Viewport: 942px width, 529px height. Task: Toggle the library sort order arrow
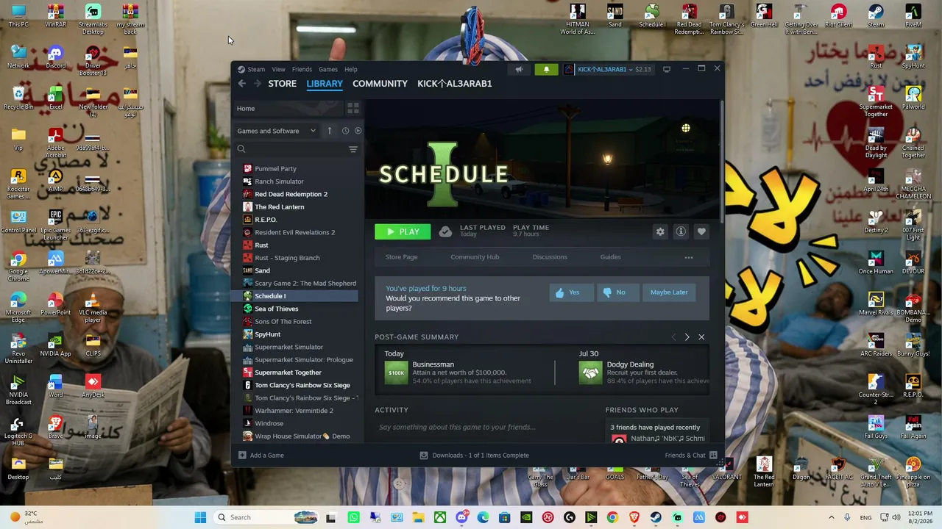click(329, 131)
